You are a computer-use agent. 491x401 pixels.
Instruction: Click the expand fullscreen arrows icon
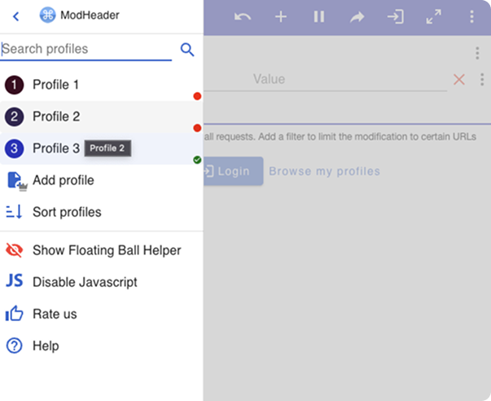pyautogui.click(x=434, y=16)
